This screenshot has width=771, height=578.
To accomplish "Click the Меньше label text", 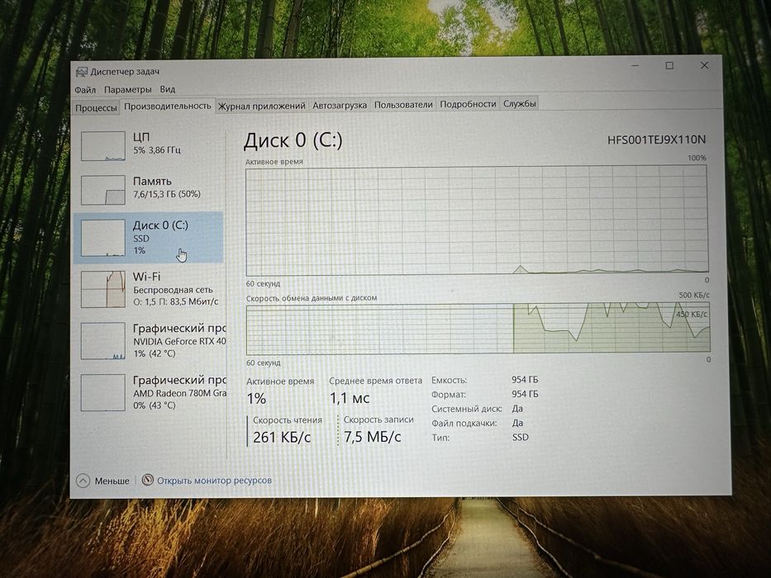I will 112,481.
